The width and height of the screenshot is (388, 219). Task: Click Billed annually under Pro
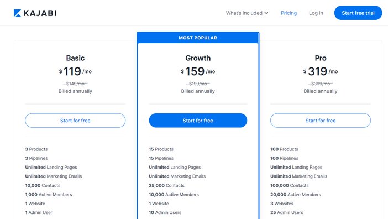coord(321,91)
